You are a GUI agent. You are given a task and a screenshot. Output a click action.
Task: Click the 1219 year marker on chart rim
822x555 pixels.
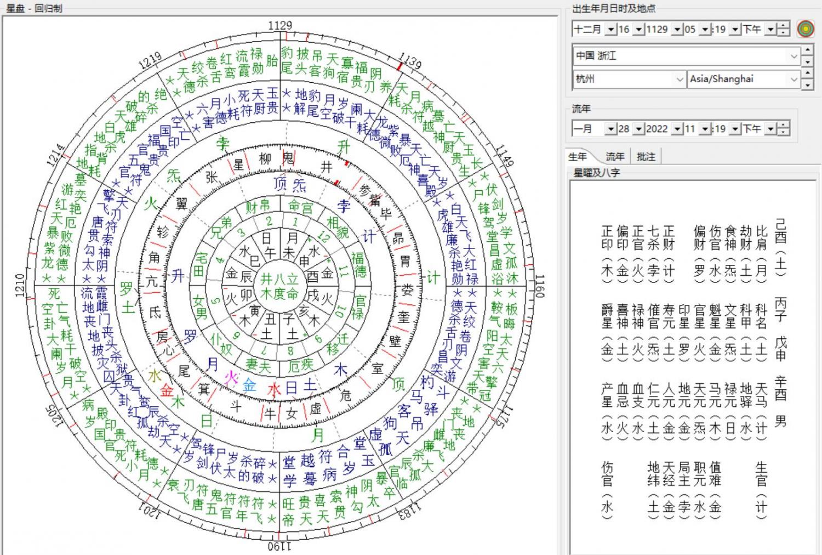[150, 61]
